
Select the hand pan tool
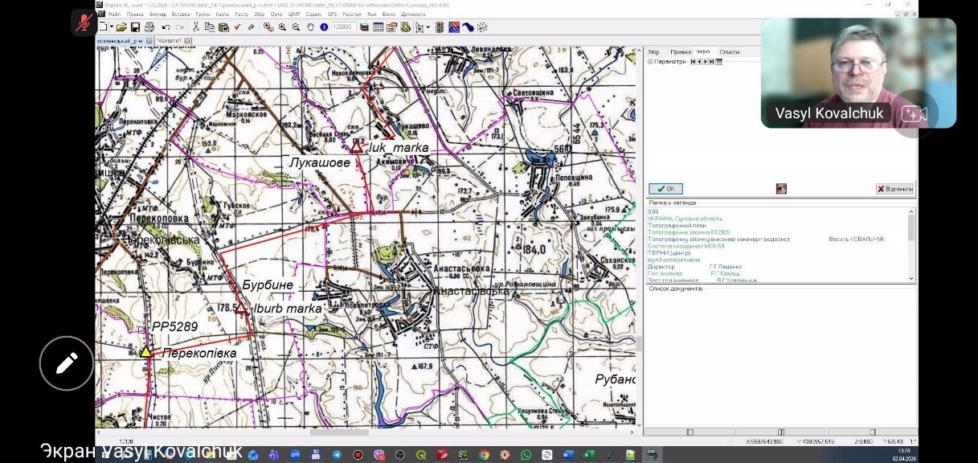[x=310, y=27]
